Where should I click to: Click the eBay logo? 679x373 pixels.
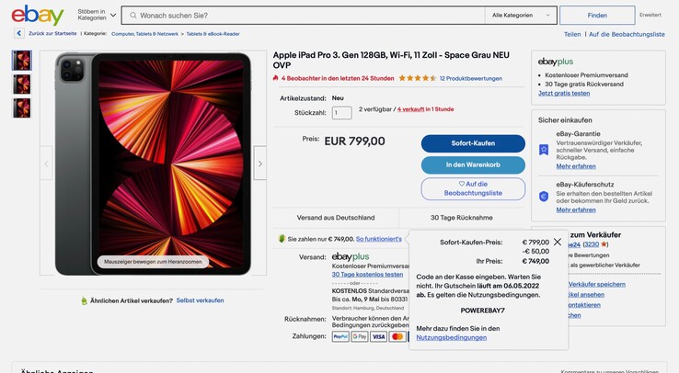coord(38,16)
